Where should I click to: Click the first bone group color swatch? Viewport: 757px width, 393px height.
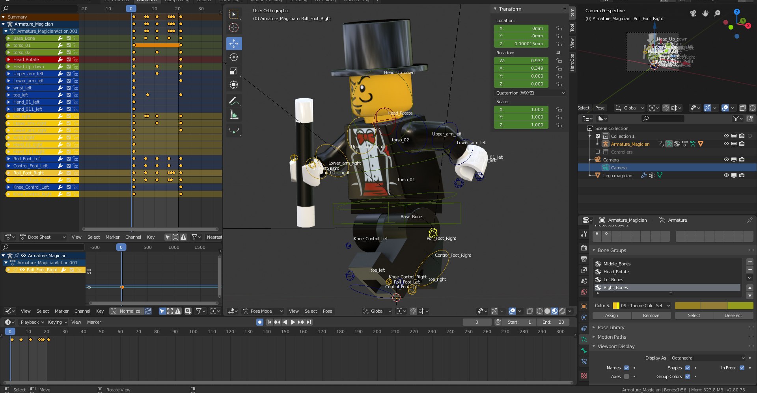click(x=688, y=306)
